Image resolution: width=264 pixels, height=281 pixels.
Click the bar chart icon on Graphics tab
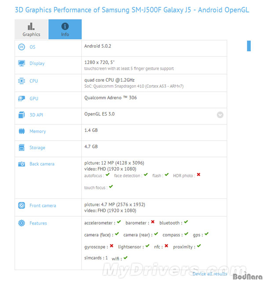coord(31,26)
